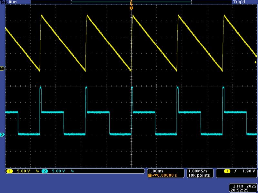Click the waveform record overview bar

pos(131,2)
